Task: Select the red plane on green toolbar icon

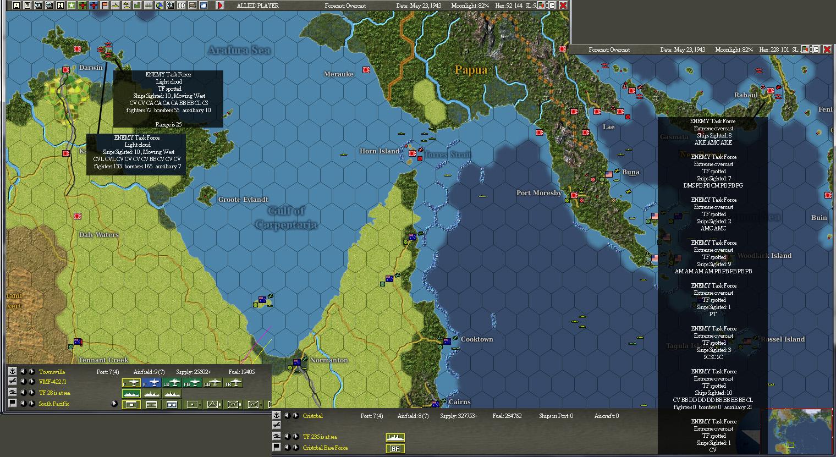Action: point(82,5)
